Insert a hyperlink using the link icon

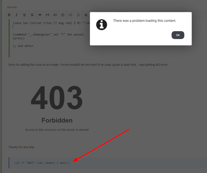(40, 15)
